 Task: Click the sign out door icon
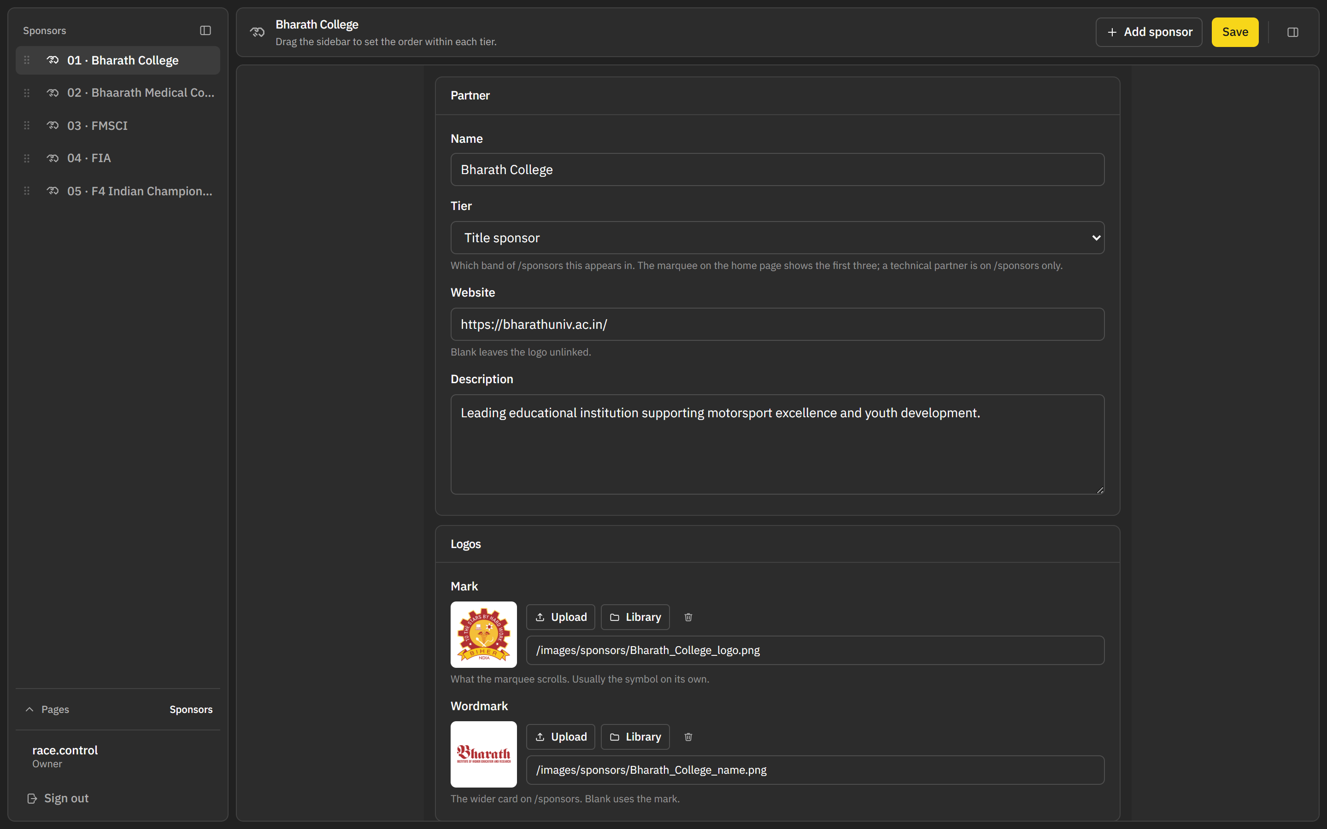pos(32,799)
